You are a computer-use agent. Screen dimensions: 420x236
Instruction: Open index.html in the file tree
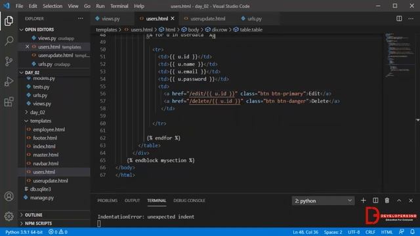pyautogui.click(x=44, y=146)
